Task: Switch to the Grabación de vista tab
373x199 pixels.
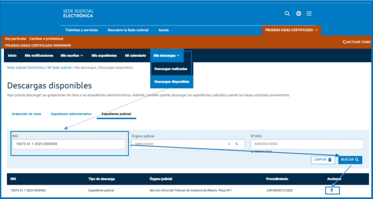Action: (x=26, y=114)
